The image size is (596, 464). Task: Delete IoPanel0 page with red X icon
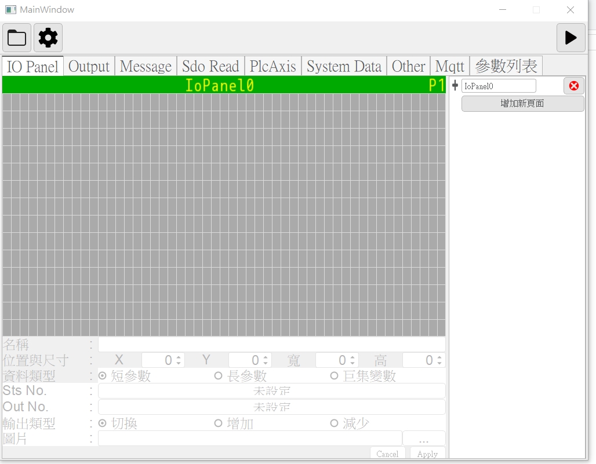(573, 86)
